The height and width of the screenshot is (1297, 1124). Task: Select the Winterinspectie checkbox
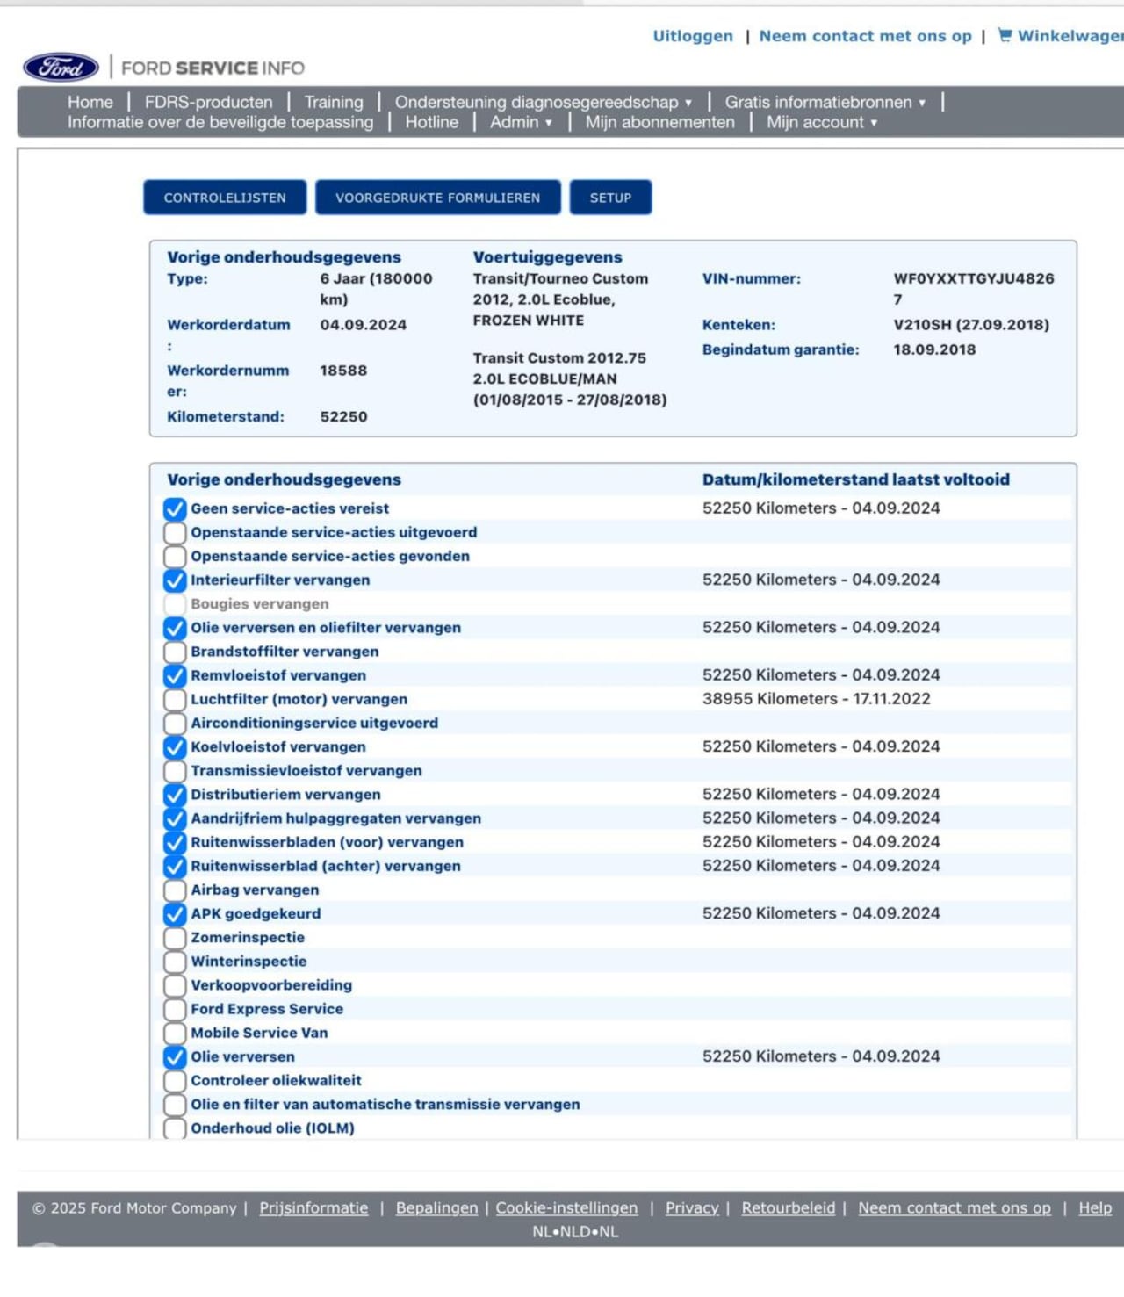tap(175, 962)
